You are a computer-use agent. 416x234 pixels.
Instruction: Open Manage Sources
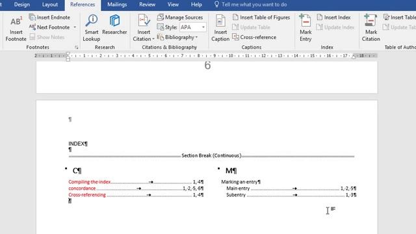click(x=180, y=18)
